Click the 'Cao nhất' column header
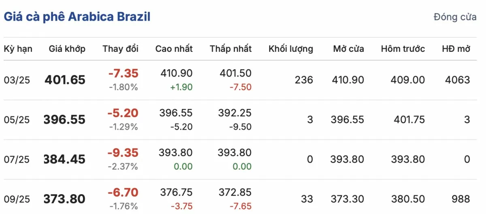486x214 pixels. (x=174, y=49)
